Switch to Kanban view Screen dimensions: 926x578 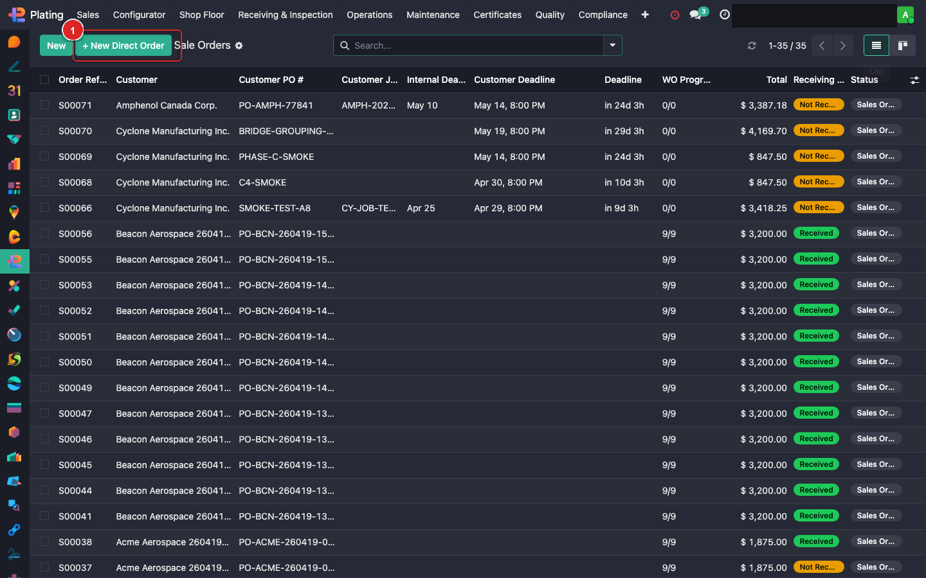(x=902, y=46)
